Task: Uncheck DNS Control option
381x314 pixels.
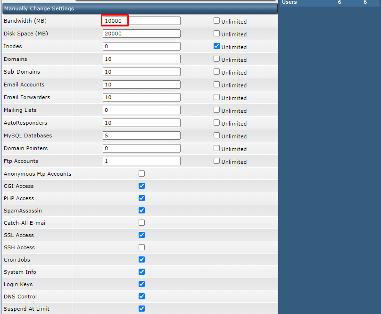Action: 141,297
